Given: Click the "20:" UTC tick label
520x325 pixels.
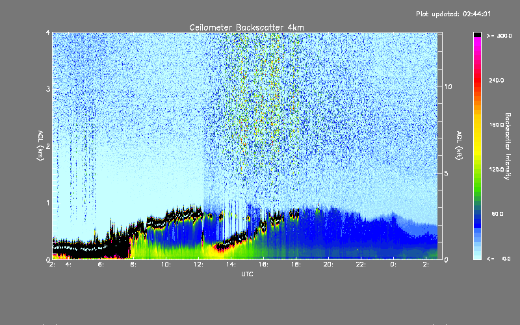Looking at the screenshot, I should pos(328,265).
